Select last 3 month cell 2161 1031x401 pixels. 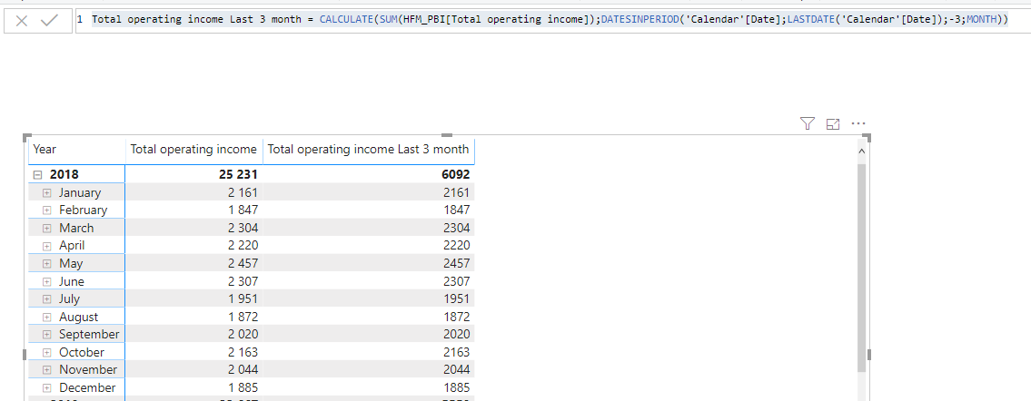tap(457, 192)
